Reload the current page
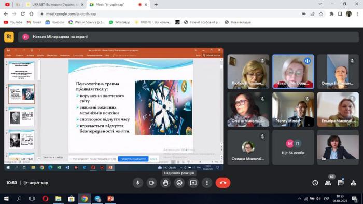Image resolution: width=363 pixels, height=204 pixels. click(x=23, y=14)
